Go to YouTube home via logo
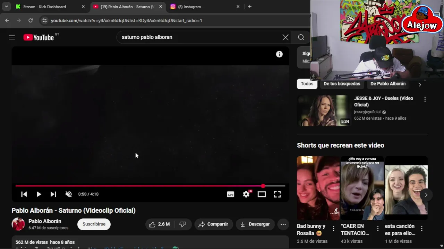Screen dimensions: 444x249 [x=39, y=37]
